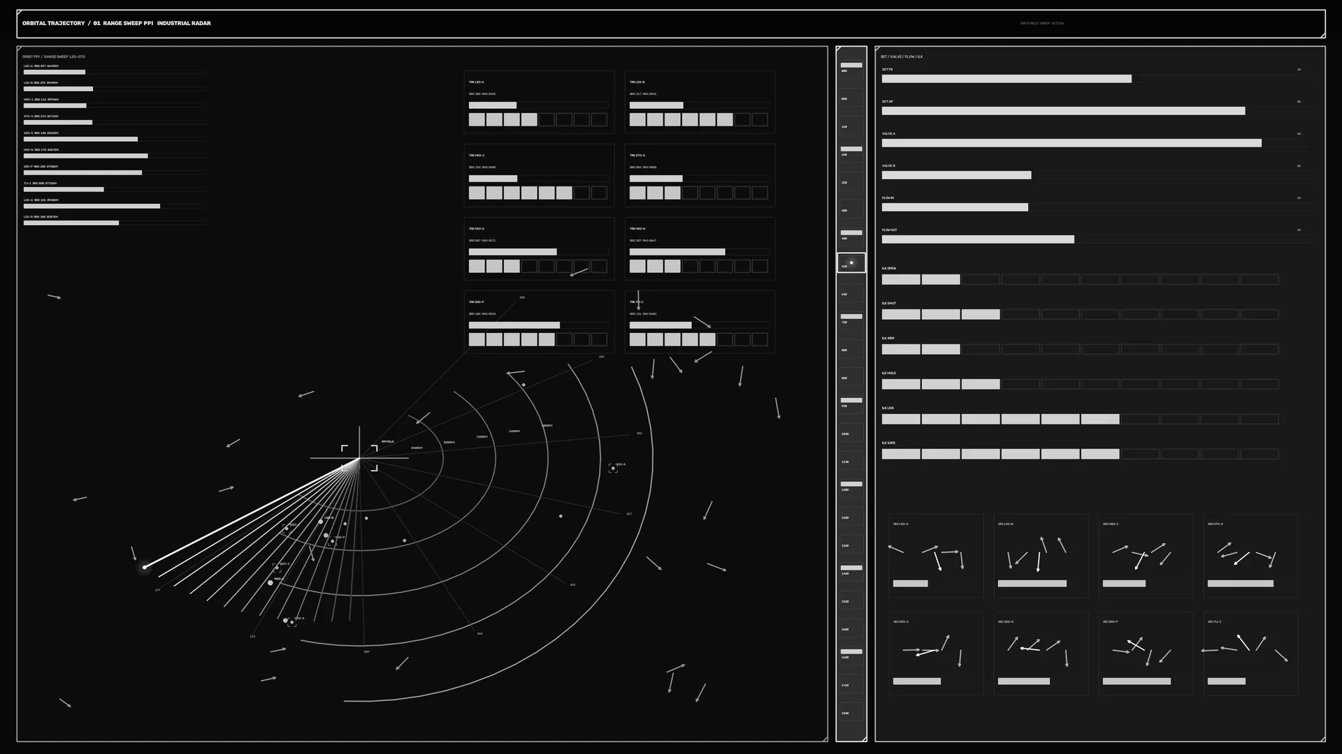The image size is (1342, 754).
Task: Click the TRK GEO-S card title
Action: tap(477, 228)
